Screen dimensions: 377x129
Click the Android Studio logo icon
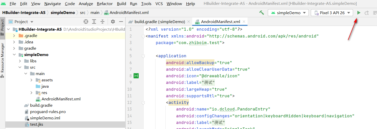coord(3,4)
